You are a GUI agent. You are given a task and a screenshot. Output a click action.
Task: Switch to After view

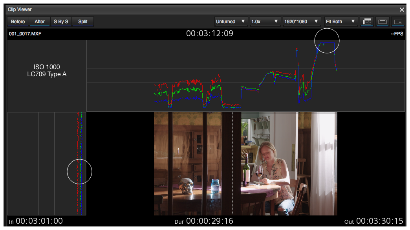tap(40, 22)
